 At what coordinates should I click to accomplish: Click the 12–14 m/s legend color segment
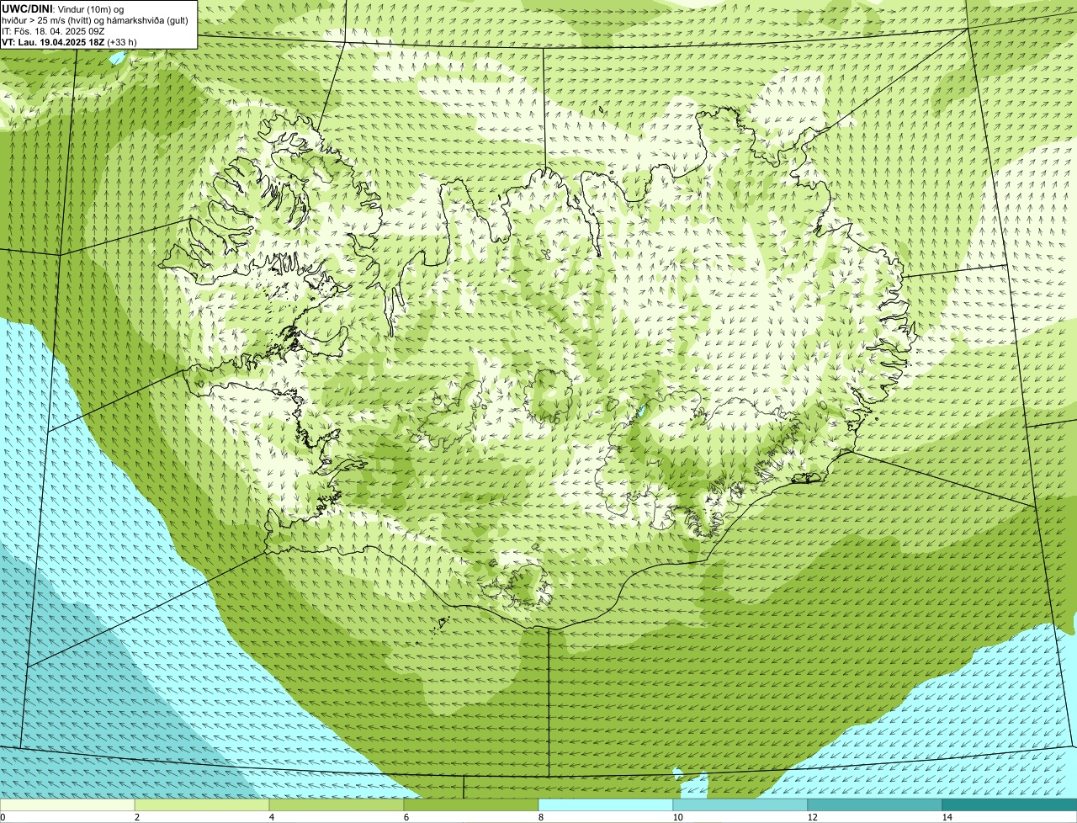point(875,805)
